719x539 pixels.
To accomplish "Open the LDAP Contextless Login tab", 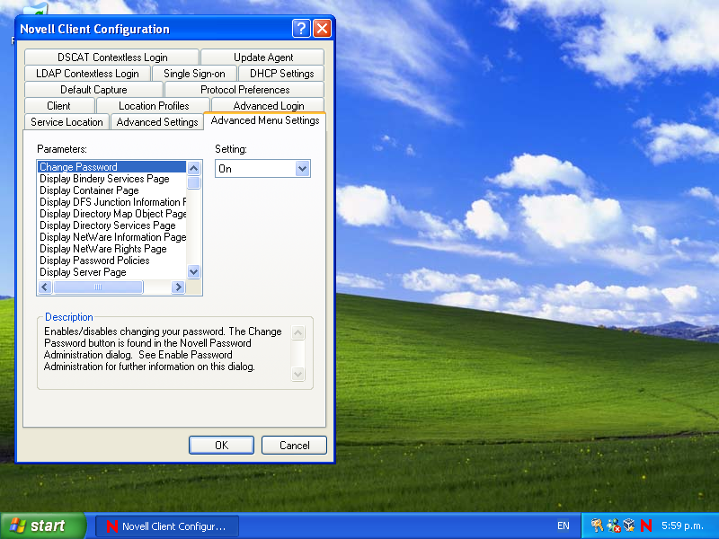I will coord(87,74).
